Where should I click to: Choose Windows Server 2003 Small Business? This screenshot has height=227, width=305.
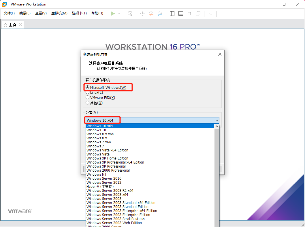coord(150,219)
